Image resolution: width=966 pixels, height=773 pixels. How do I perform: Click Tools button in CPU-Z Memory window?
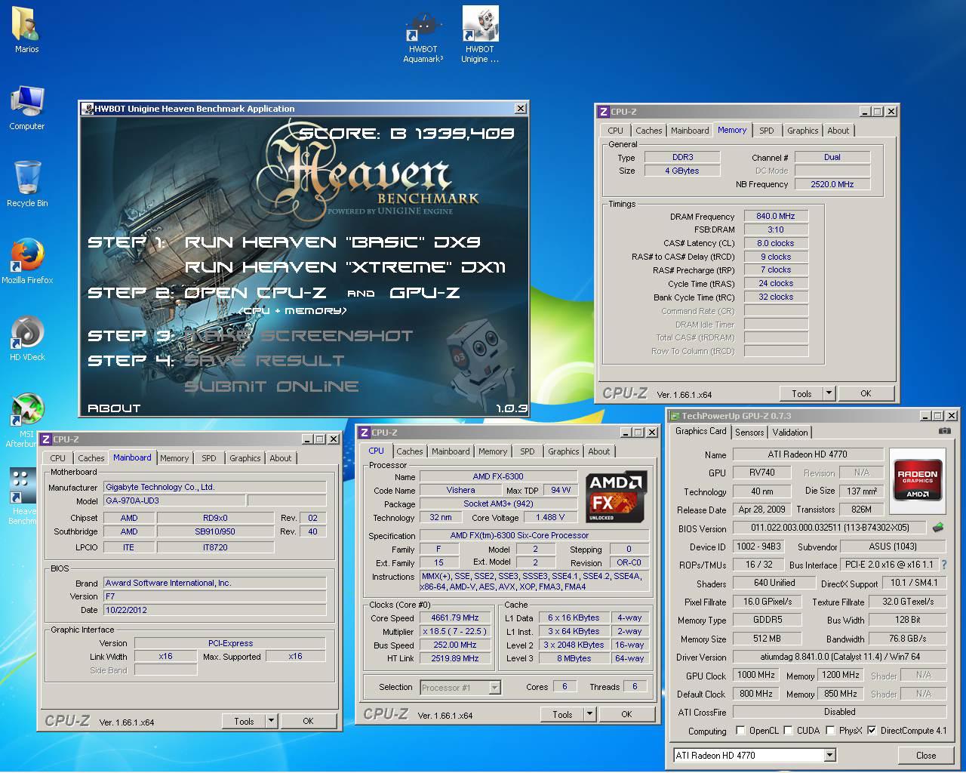click(x=801, y=393)
